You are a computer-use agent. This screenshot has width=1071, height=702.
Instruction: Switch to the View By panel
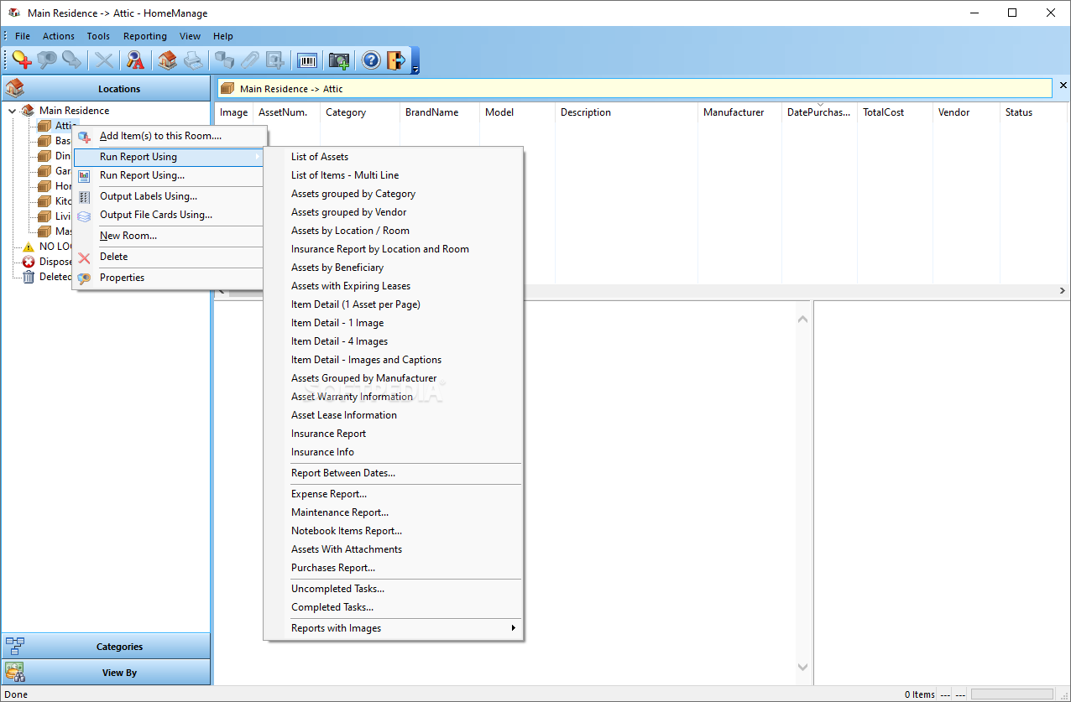click(106, 672)
